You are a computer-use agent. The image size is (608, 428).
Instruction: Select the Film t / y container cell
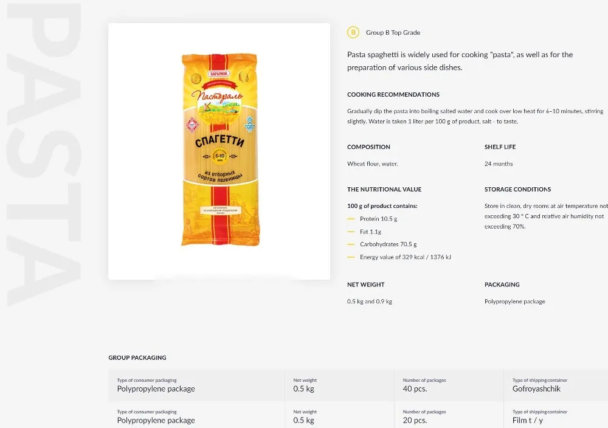click(528, 420)
